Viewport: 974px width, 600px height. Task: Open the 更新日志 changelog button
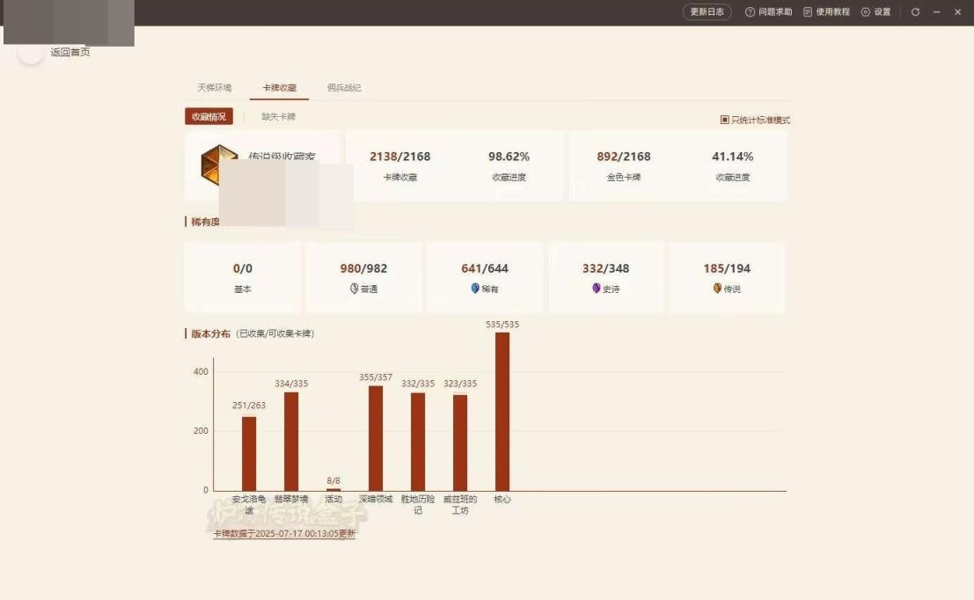pos(707,12)
